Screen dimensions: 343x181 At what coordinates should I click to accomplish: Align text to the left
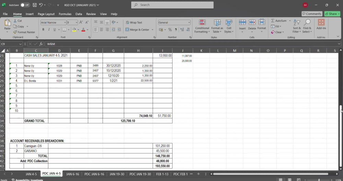(96, 29)
